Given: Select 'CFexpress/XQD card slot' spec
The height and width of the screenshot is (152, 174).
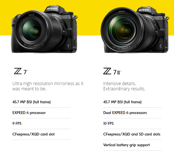Looking at the screenshot, I should coord(34,134).
